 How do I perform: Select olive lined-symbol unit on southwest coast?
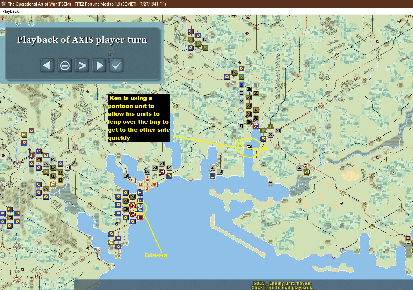tap(111, 242)
